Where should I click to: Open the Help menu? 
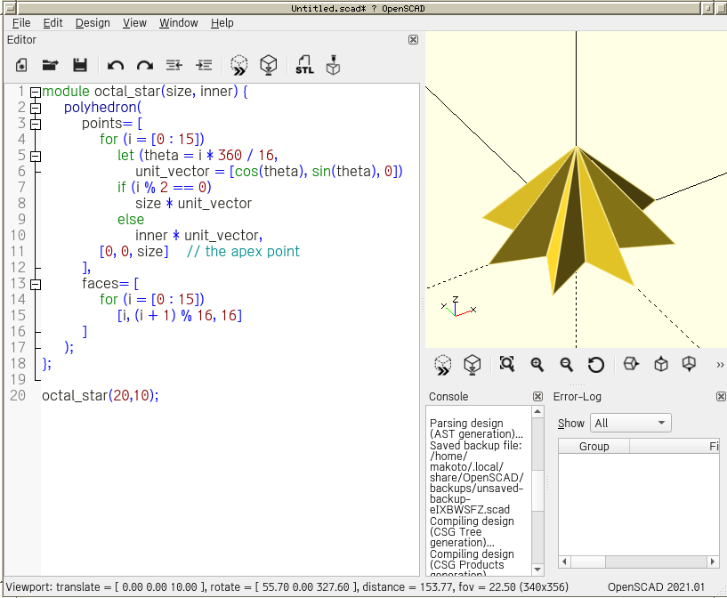[222, 23]
